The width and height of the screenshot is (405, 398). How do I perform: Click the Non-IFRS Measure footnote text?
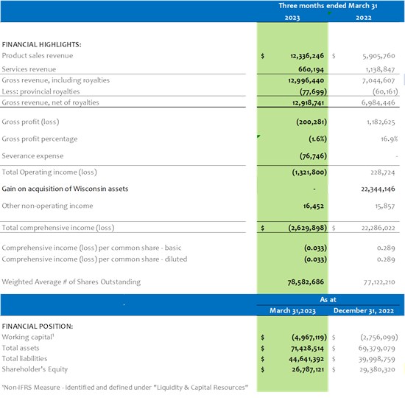(125, 388)
